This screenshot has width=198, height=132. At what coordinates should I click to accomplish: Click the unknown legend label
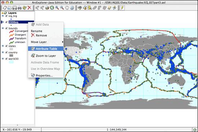(x=20, y=42)
